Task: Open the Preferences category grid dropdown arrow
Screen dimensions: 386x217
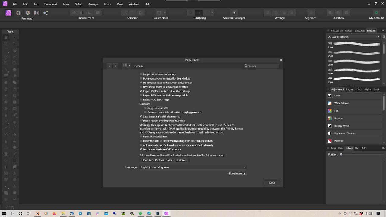Action: pos(130,66)
